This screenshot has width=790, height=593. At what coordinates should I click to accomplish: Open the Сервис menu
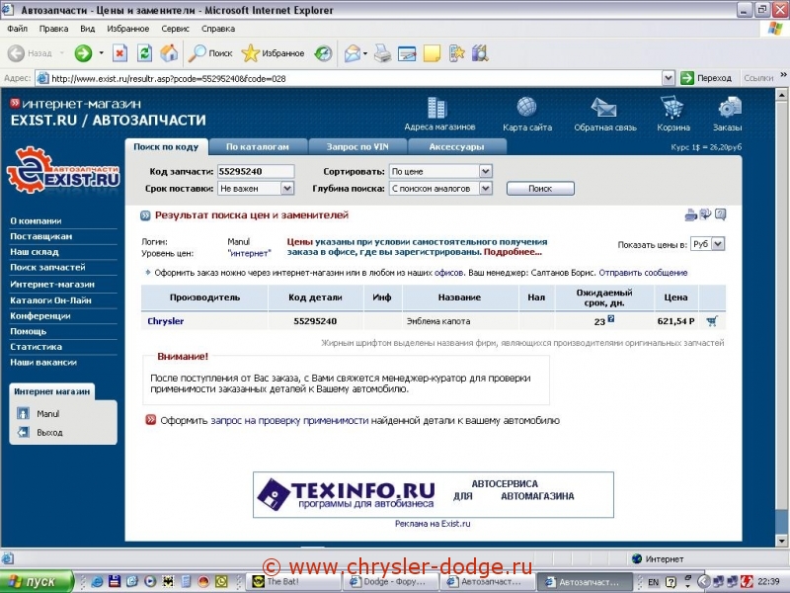pyautogui.click(x=176, y=29)
